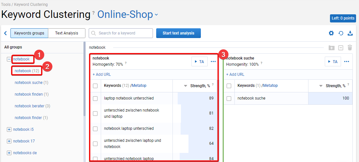The image size is (359, 162).
Task: Click All groups heading
Action: point(13,47)
